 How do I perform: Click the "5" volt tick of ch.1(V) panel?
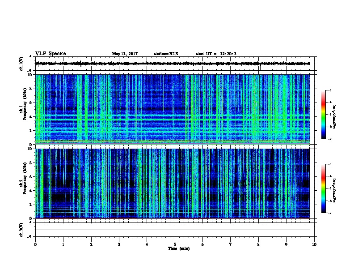coord(31,57)
